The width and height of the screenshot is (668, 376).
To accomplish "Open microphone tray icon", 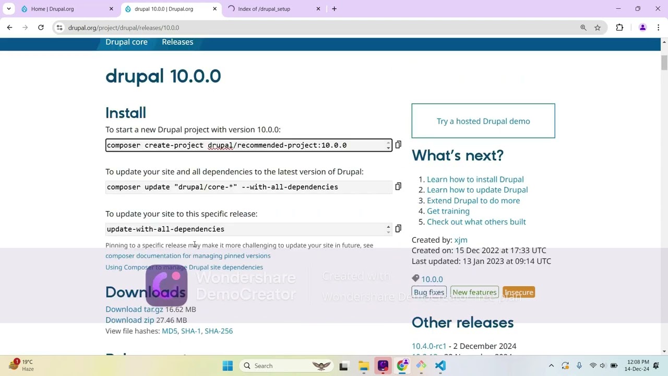I will pos(579,366).
